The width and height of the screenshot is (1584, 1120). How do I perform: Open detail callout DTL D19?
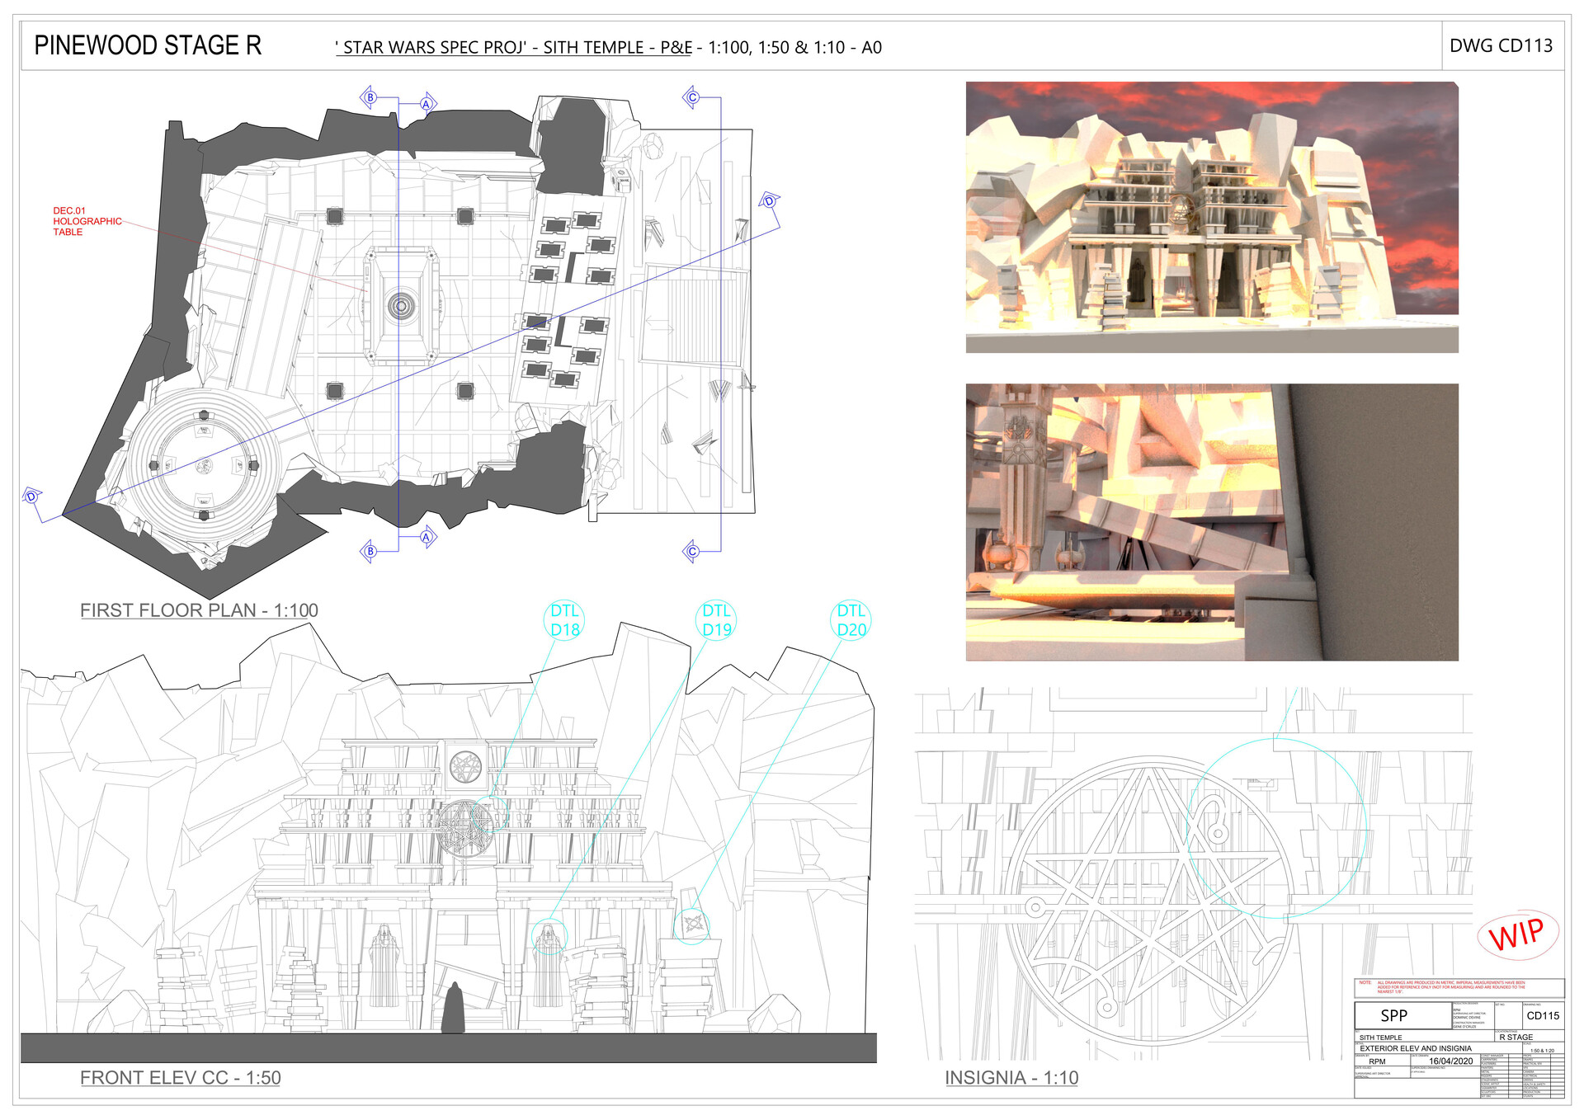[x=716, y=619]
